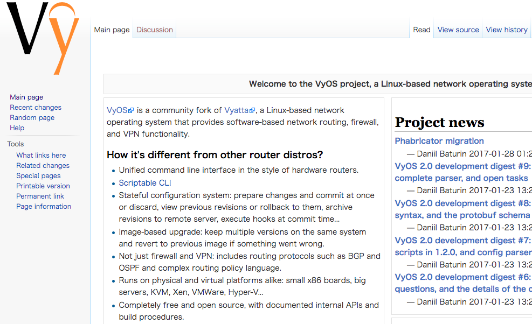Click the VyOS logo
532x324 pixels.
(43, 38)
